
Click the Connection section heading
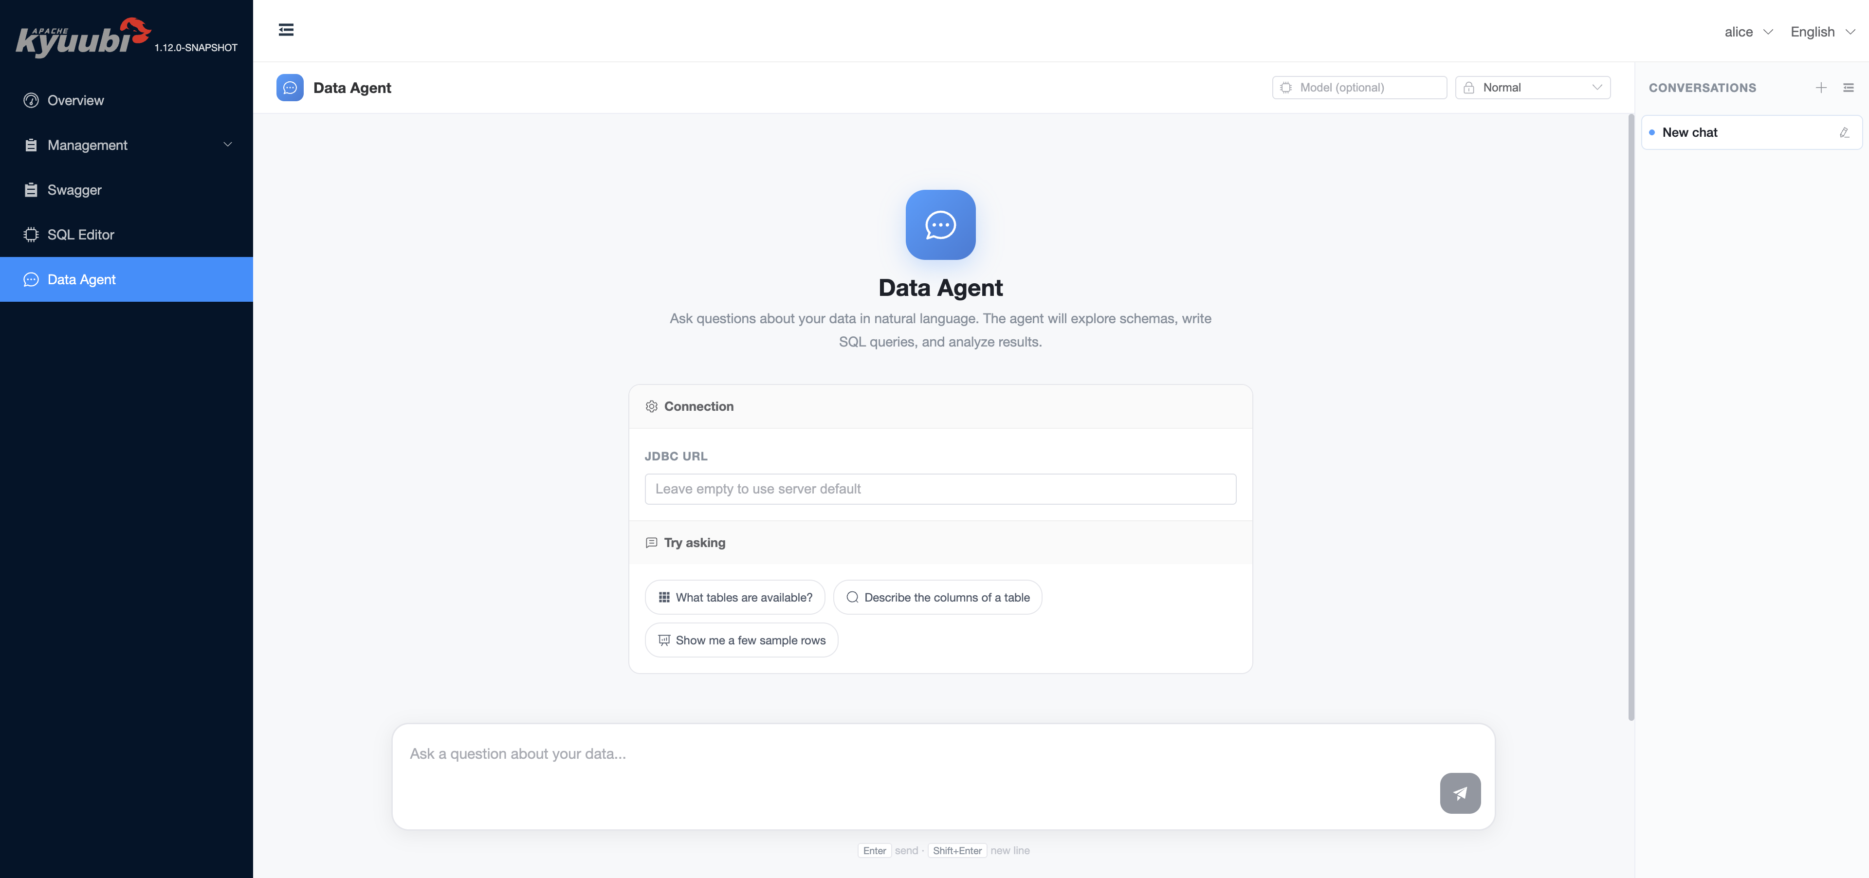pos(699,406)
